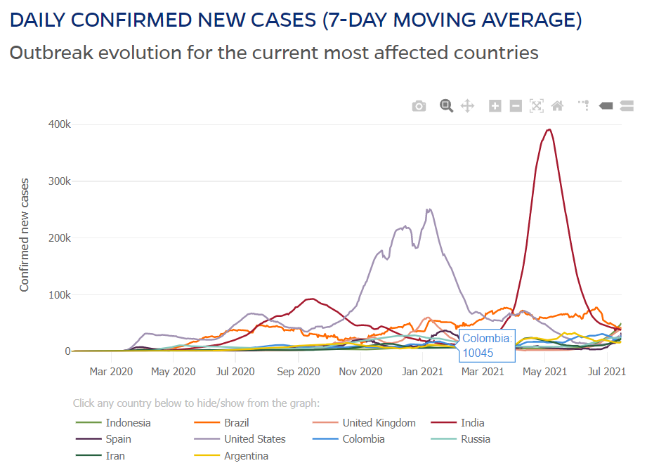Click the Daily Confirmed New Cases heading

(296, 20)
